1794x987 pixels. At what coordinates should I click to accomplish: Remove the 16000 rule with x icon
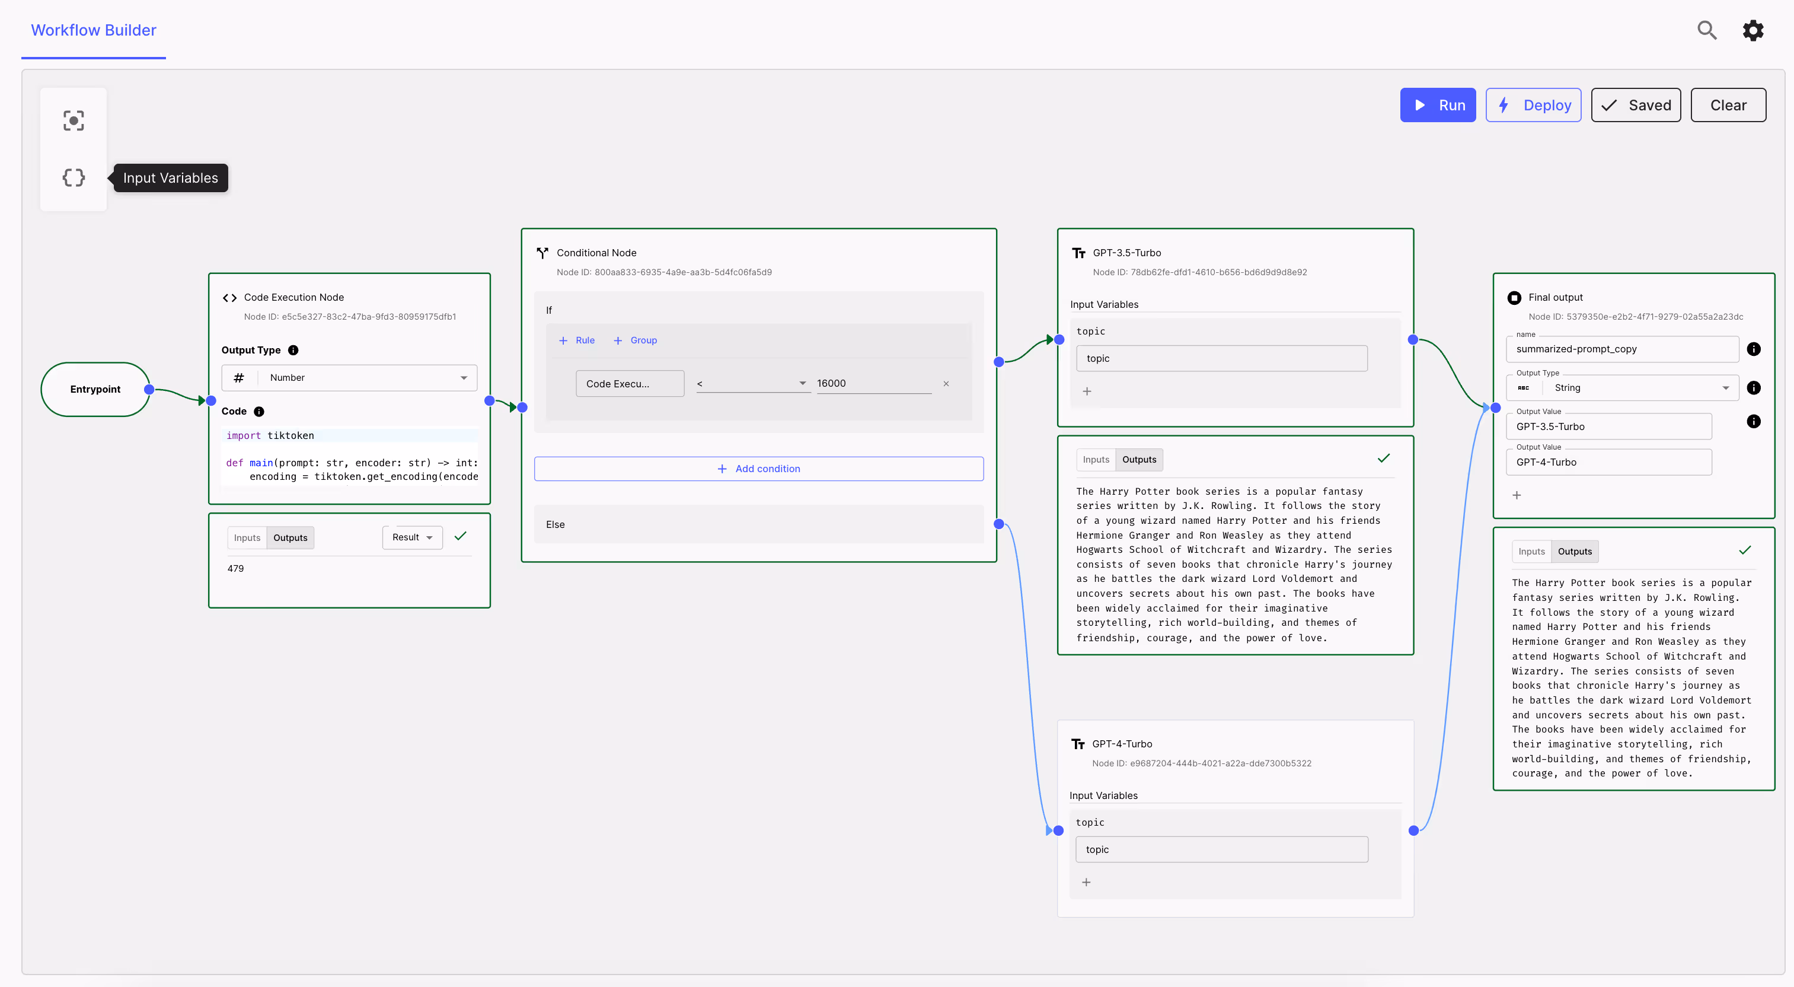(946, 384)
